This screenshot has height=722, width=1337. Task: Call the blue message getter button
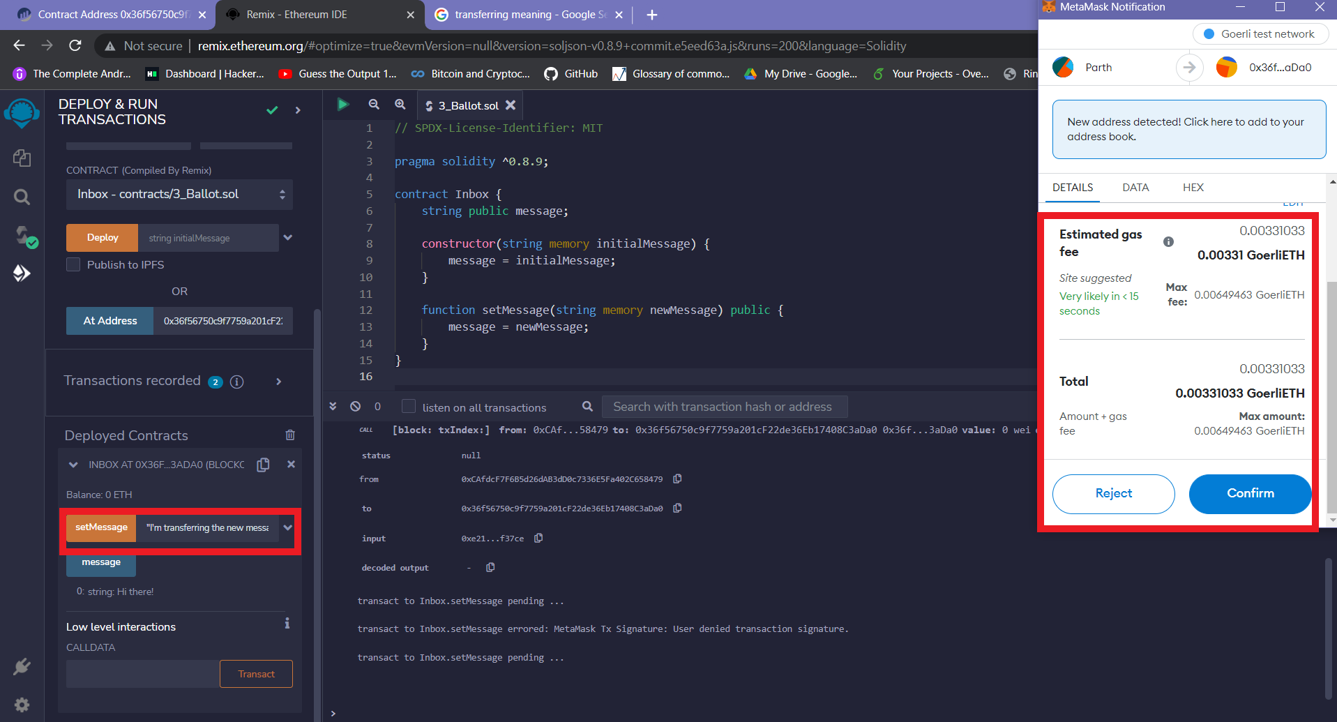tap(101, 562)
